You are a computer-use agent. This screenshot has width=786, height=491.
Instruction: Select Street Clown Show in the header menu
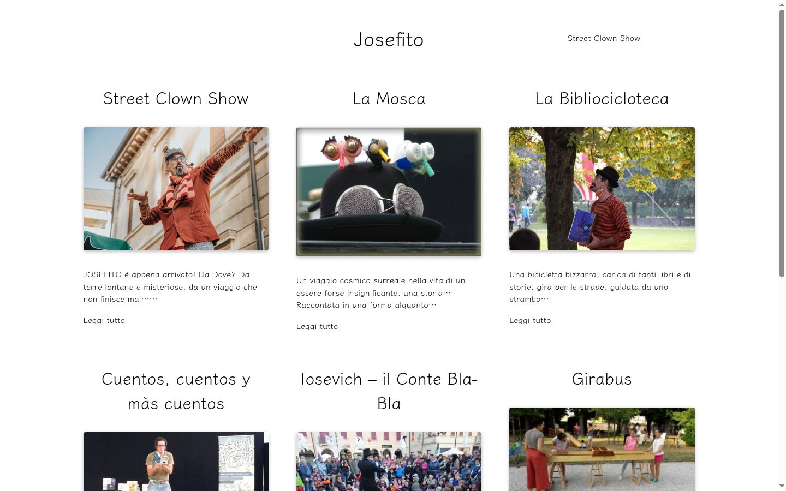[x=604, y=38]
